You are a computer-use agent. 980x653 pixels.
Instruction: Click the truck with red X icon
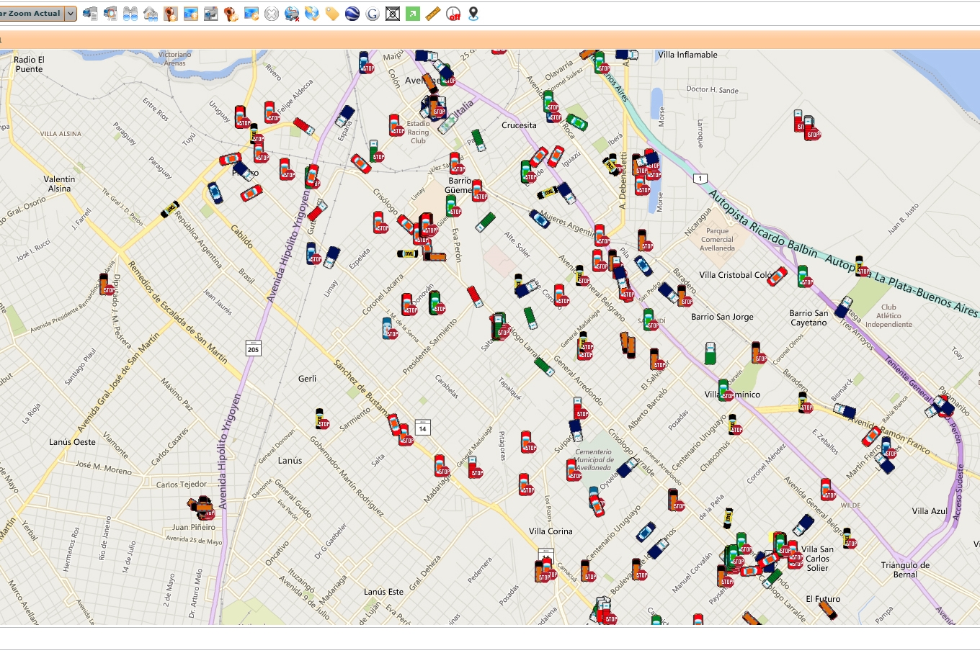click(x=292, y=14)
